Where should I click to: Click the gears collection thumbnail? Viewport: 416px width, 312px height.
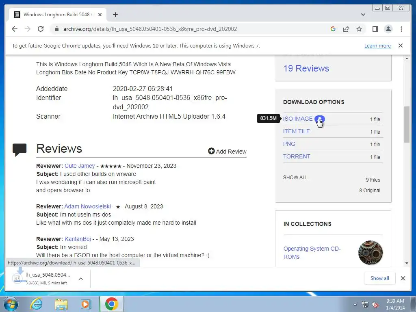370,253
